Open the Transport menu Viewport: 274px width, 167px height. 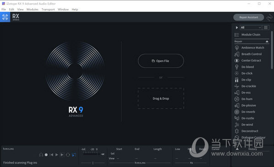48,10
